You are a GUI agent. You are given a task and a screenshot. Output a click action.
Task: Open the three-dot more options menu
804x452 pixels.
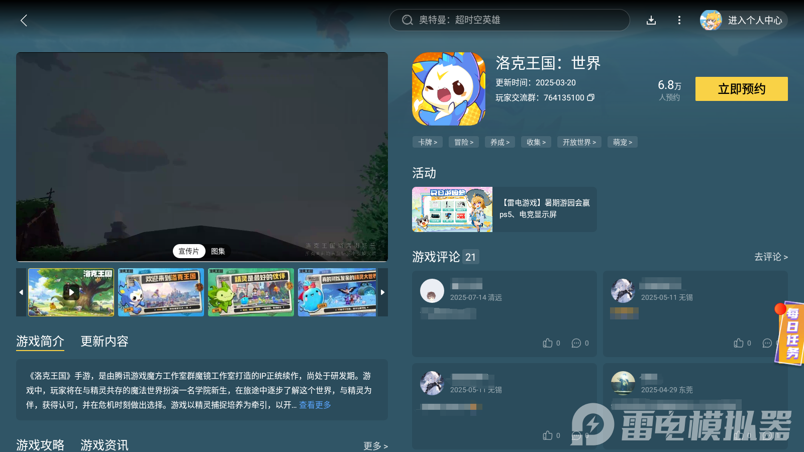(x=679, y=20)
